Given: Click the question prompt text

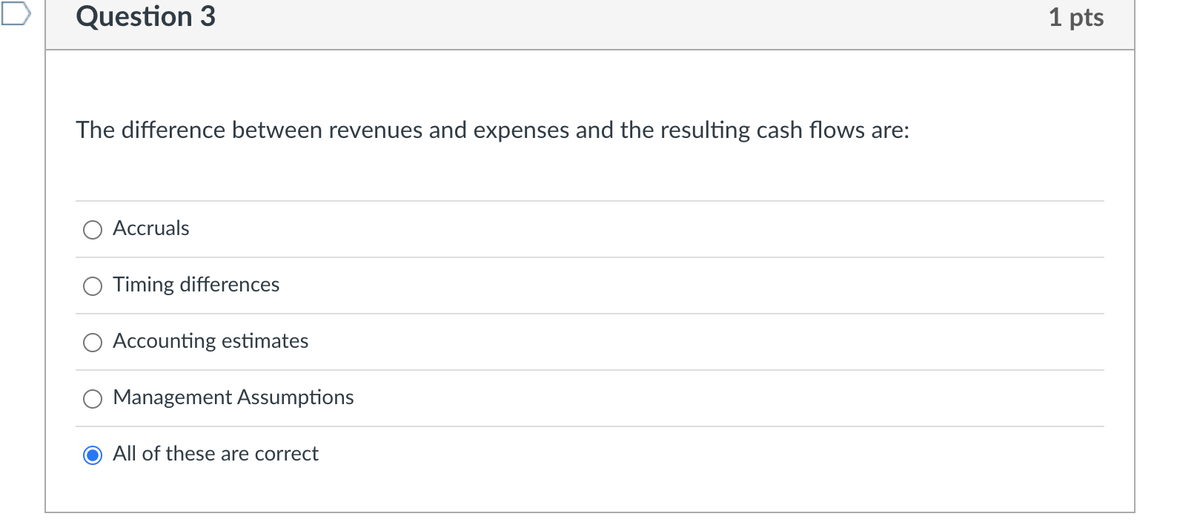Looking at the screenshot, I should click(x=492, y=131).
